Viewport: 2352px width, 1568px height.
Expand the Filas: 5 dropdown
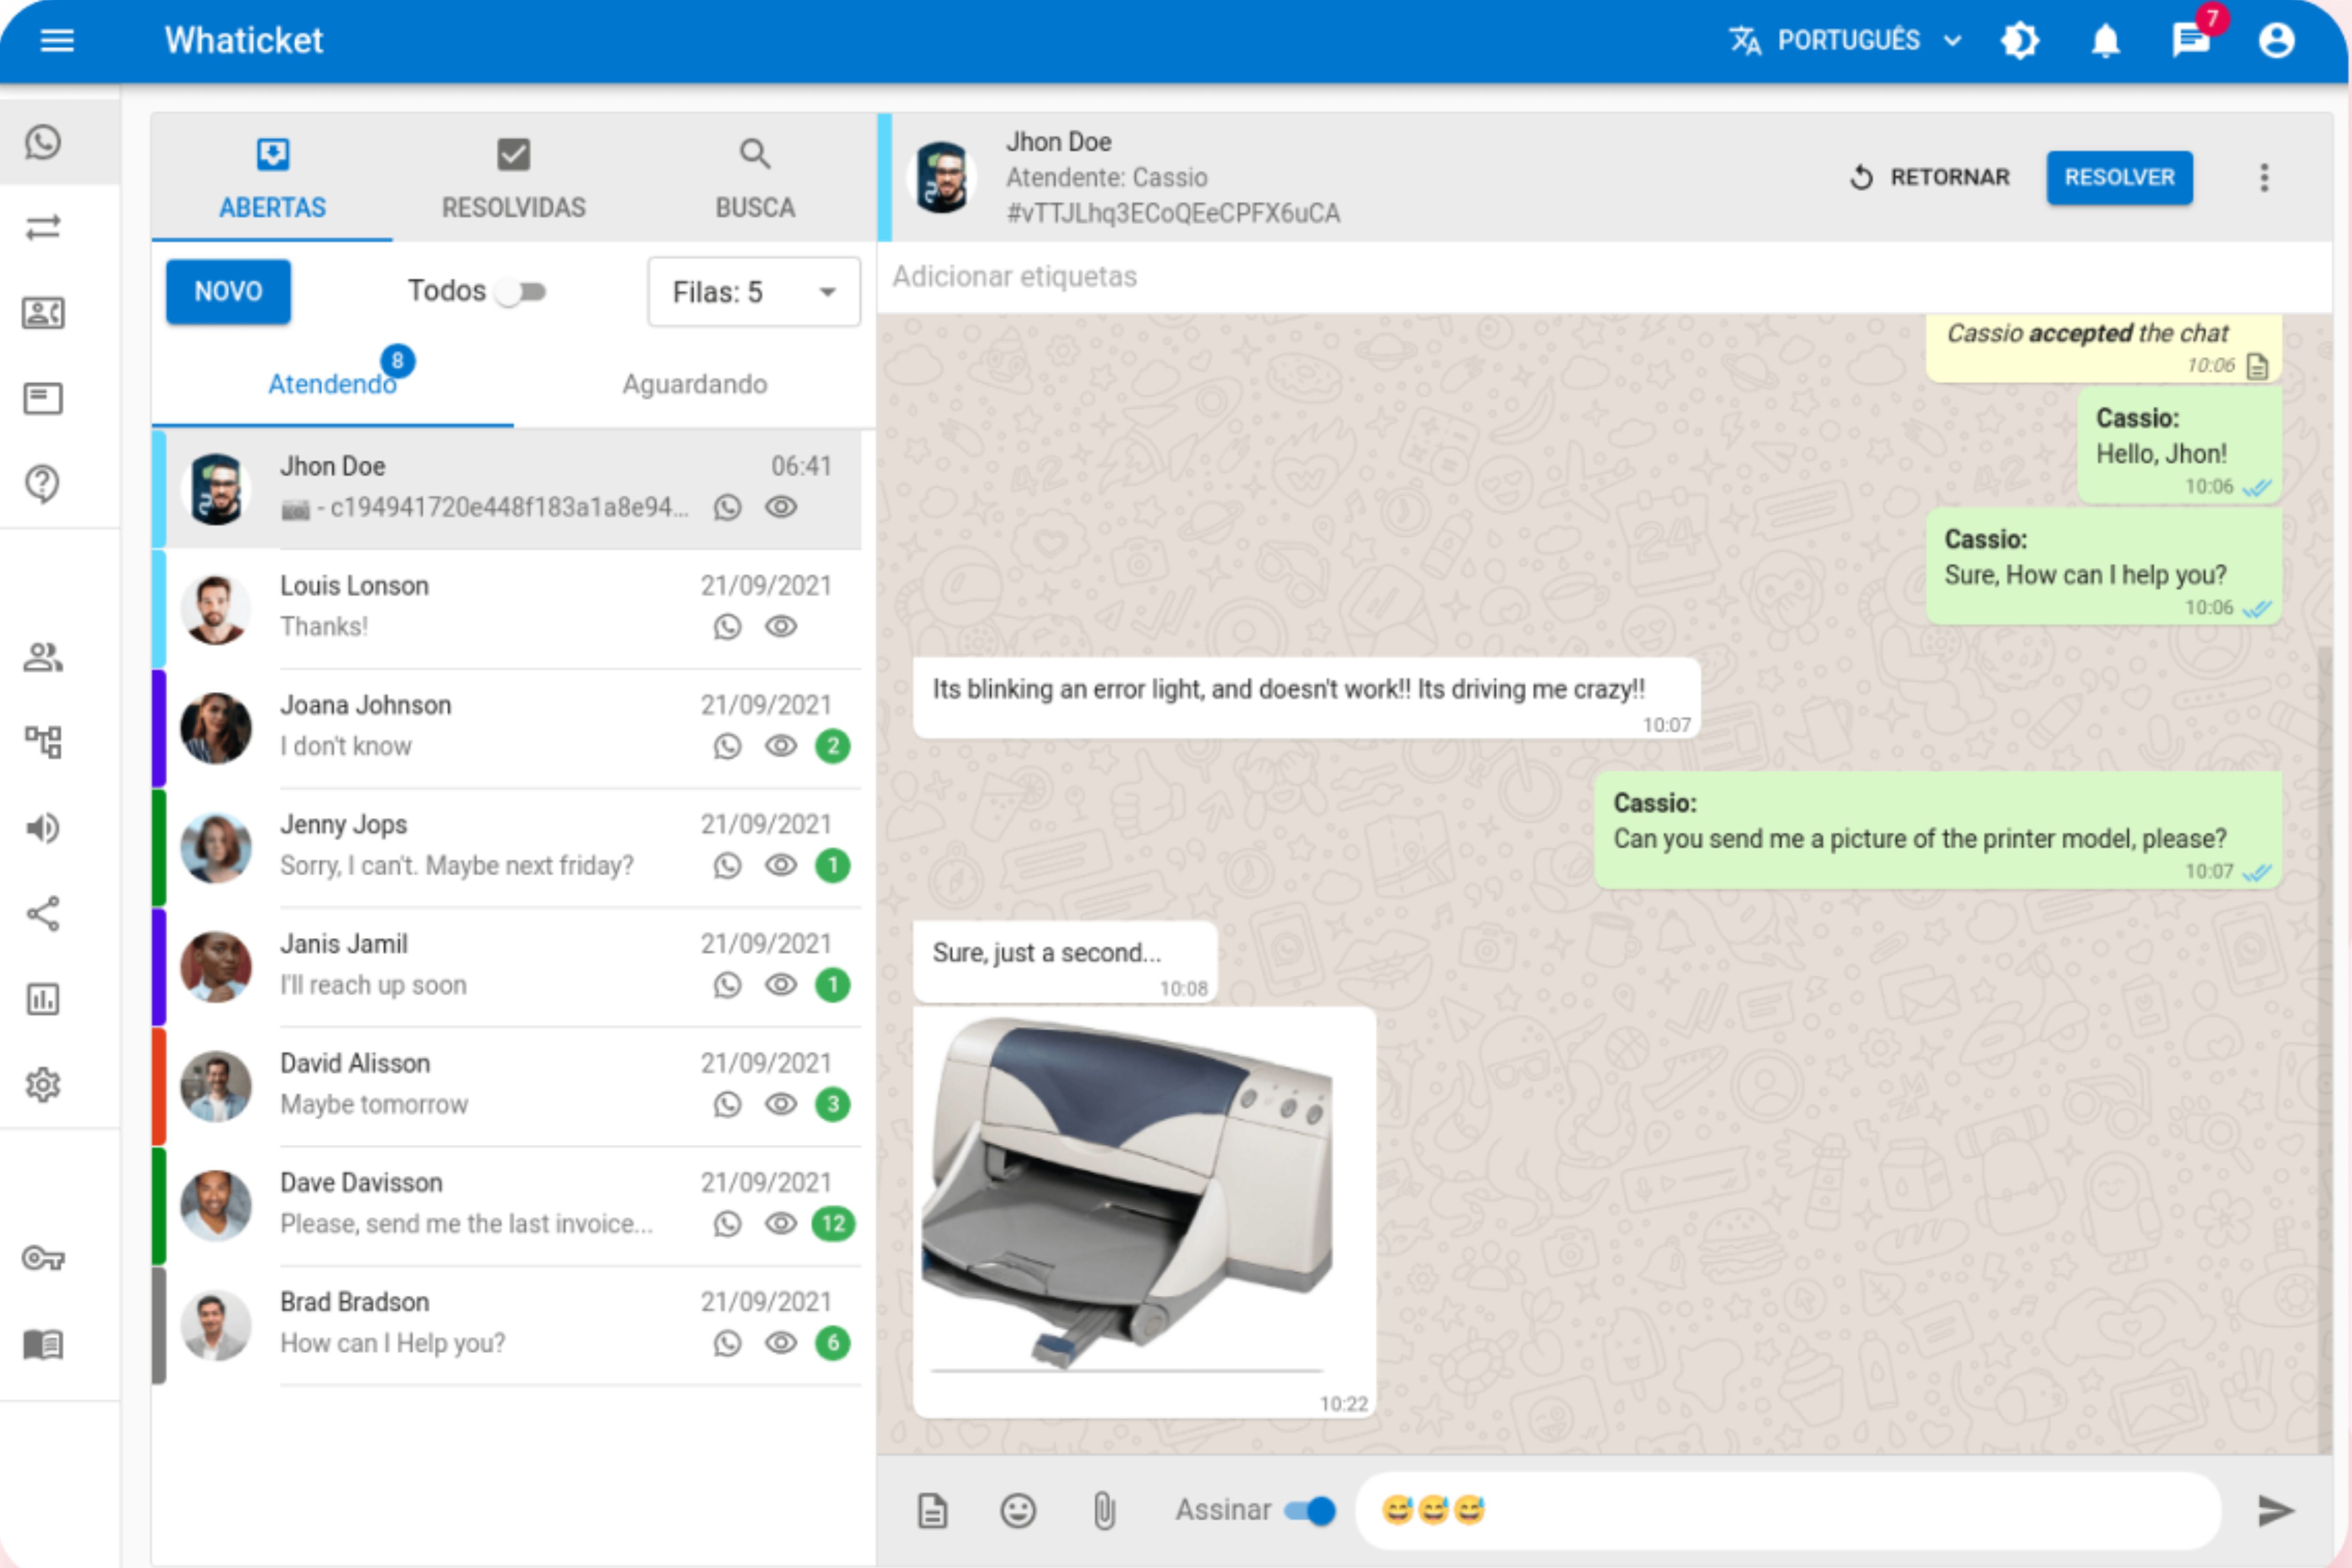tap(753, 292)
